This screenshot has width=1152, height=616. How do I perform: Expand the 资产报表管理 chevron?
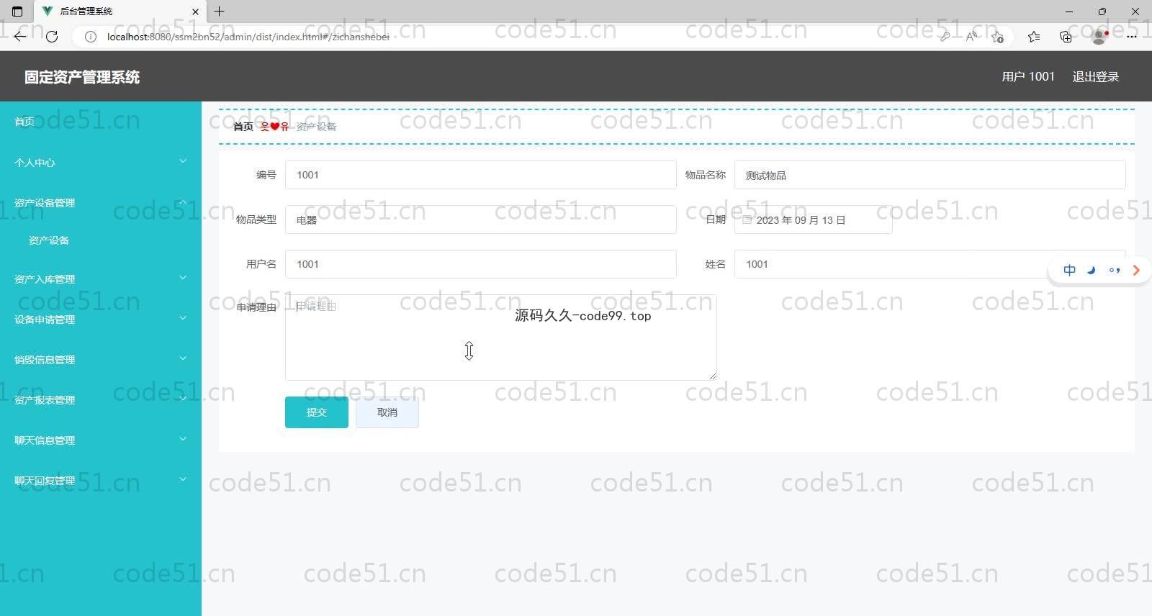tap(183, 399)
